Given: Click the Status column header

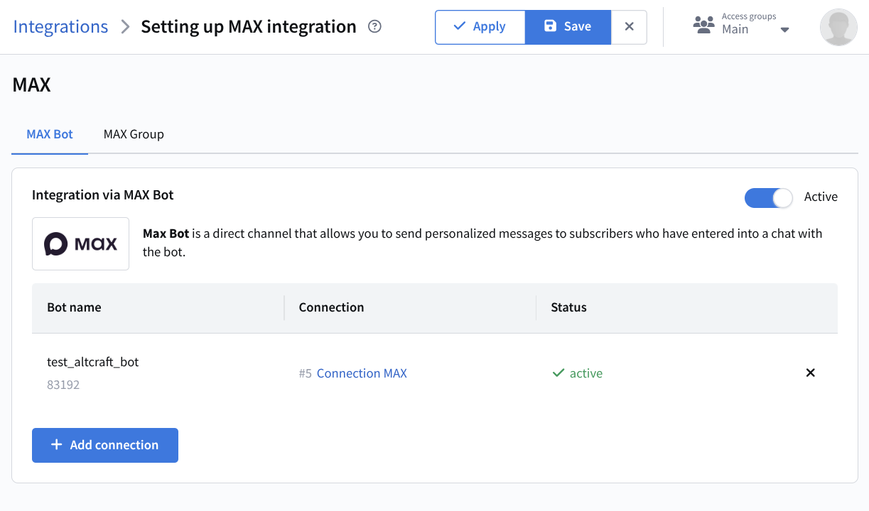Looking at the screenshot, I should click(568, 307).
